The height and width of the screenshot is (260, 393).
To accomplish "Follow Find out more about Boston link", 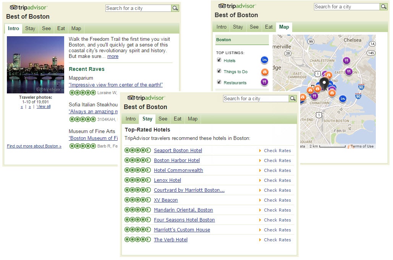I will coord(34,146).
